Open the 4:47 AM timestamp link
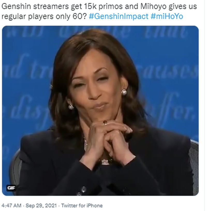The width and height of the screenshot is (207, 211). click(x=11, y=206)
